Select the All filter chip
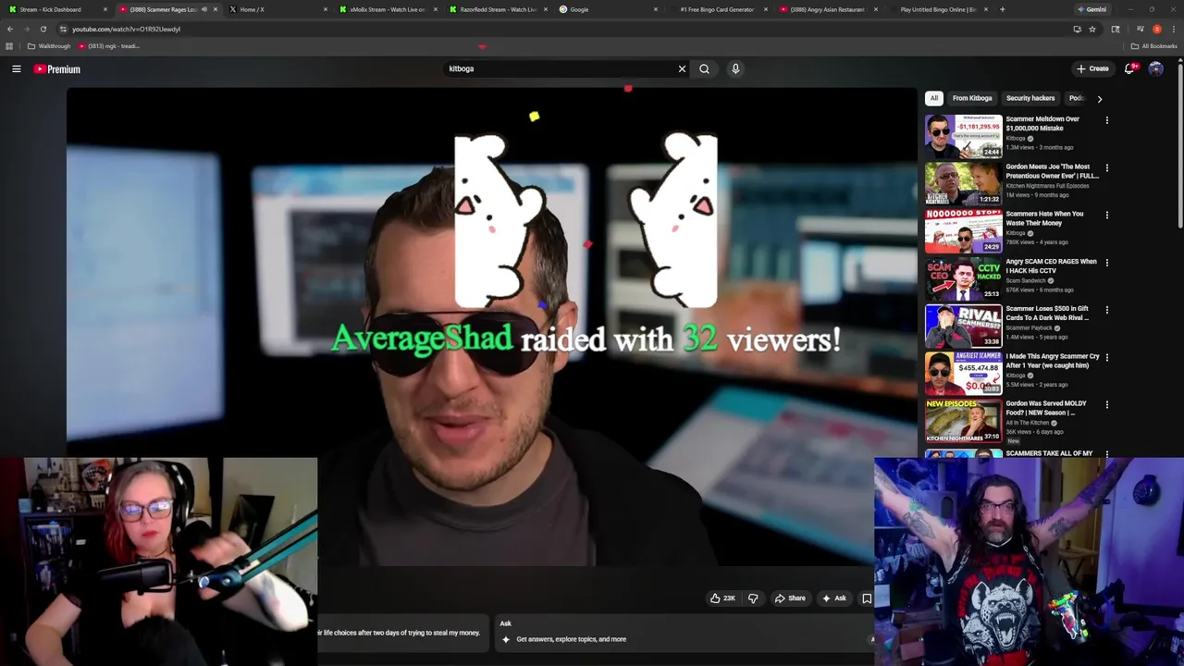Image resolution: width=1184 pixels, height=666 pixels. [x=934, y=98]
